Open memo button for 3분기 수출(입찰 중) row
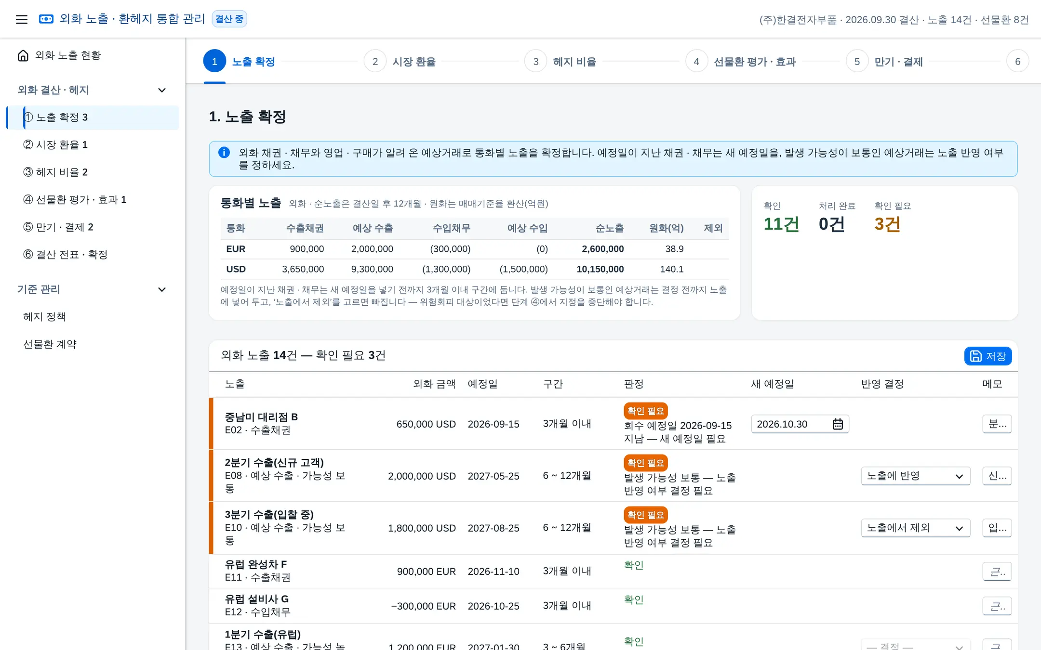 coord(997,528)
